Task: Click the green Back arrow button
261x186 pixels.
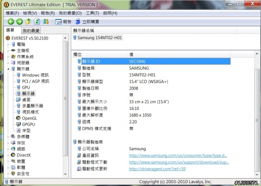Action: (11, 22)
